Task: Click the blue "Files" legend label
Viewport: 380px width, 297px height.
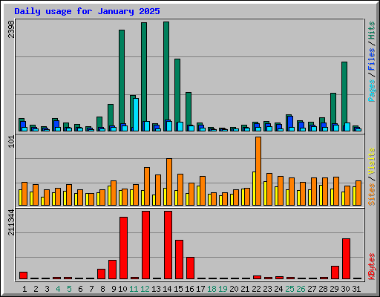Action: (x=372, y=59)
